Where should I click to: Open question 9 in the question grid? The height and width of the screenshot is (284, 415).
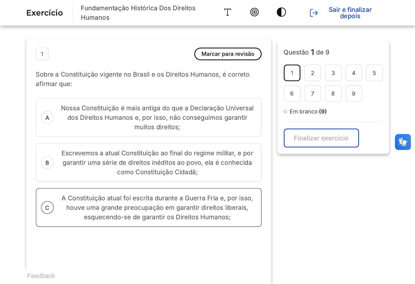point(353,94)
